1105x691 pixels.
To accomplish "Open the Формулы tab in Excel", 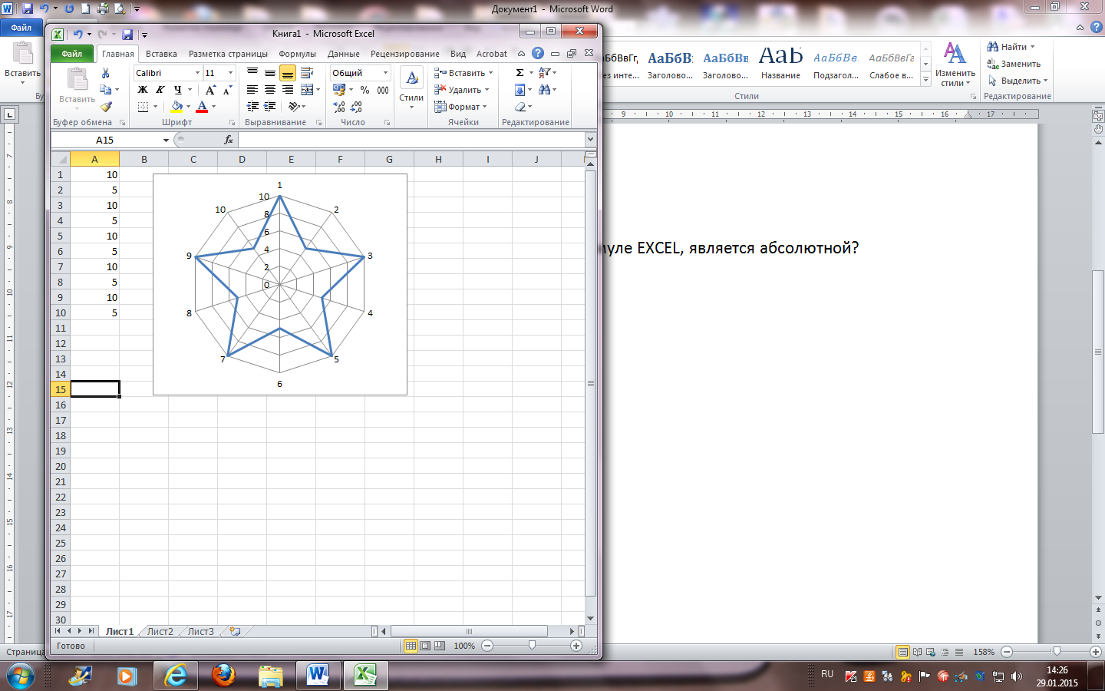I will [x=297, y=54].
